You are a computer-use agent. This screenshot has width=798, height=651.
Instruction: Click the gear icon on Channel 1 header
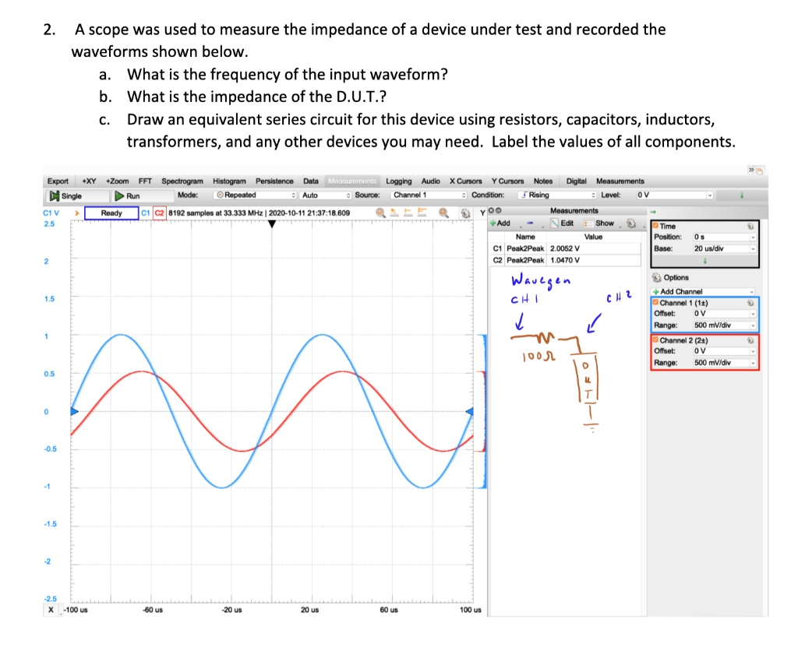[750, 302]
